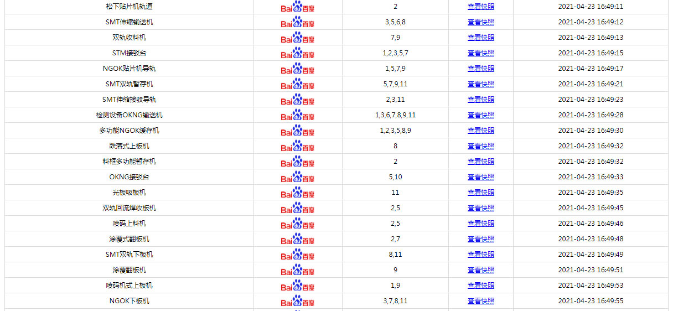
Task: Click Baidu logo in 双轨回流焊收板机 row
Action: tap(298, 209)
